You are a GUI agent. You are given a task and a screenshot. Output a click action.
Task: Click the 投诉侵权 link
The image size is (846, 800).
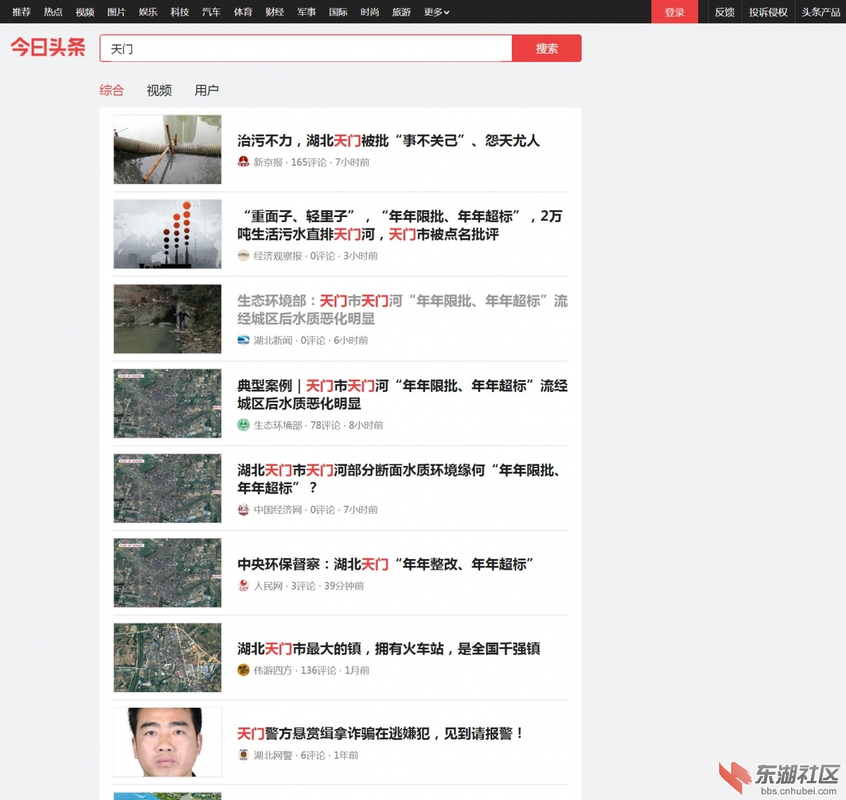point(768,12)
